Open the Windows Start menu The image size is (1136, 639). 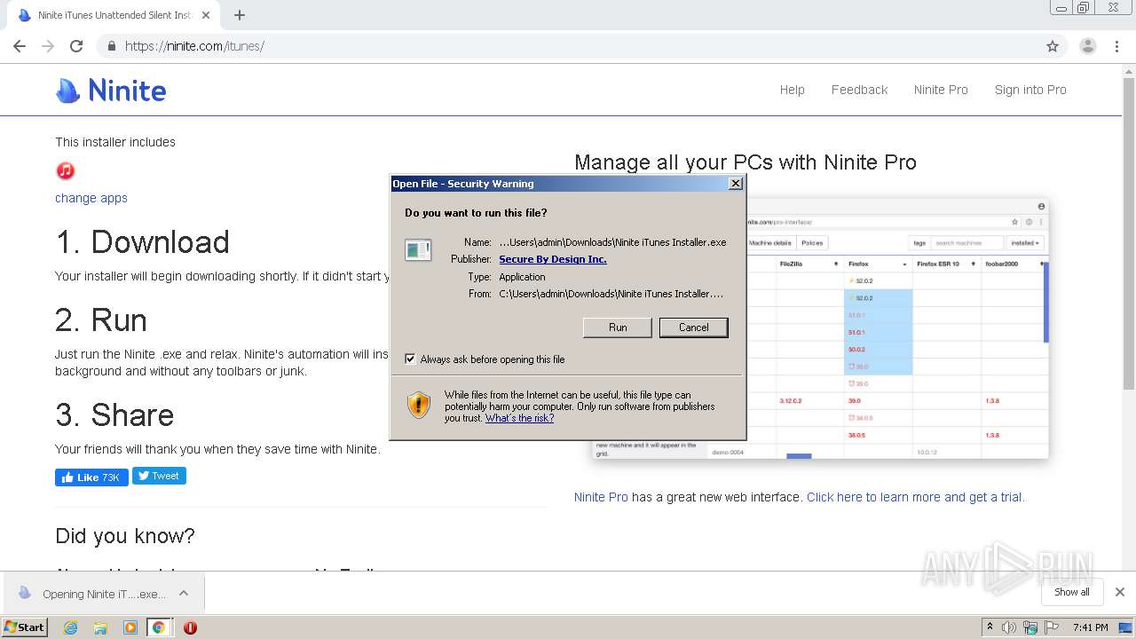25,627
